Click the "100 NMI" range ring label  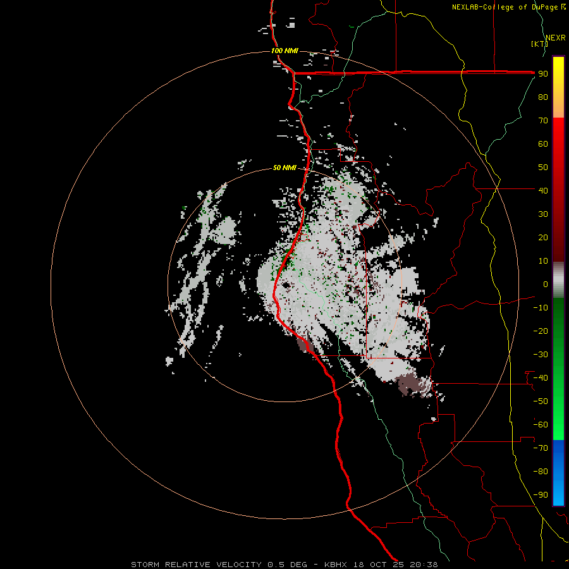click(284, 51)
